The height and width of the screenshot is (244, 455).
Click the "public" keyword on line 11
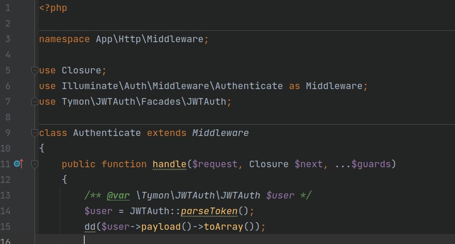click(79, 164)
